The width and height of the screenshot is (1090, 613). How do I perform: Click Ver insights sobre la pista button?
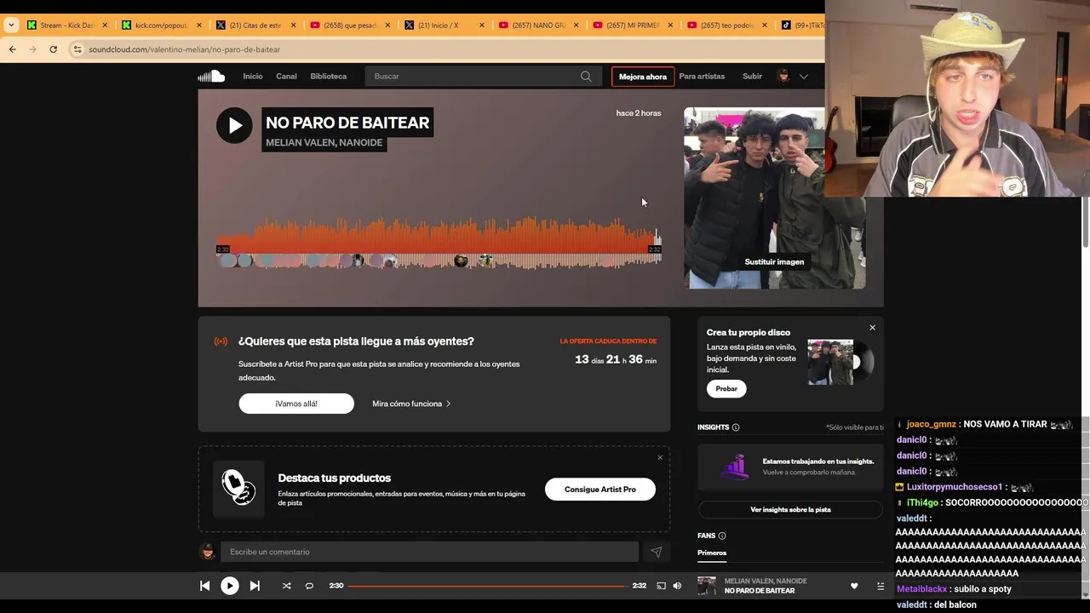(x=790, y=509)
